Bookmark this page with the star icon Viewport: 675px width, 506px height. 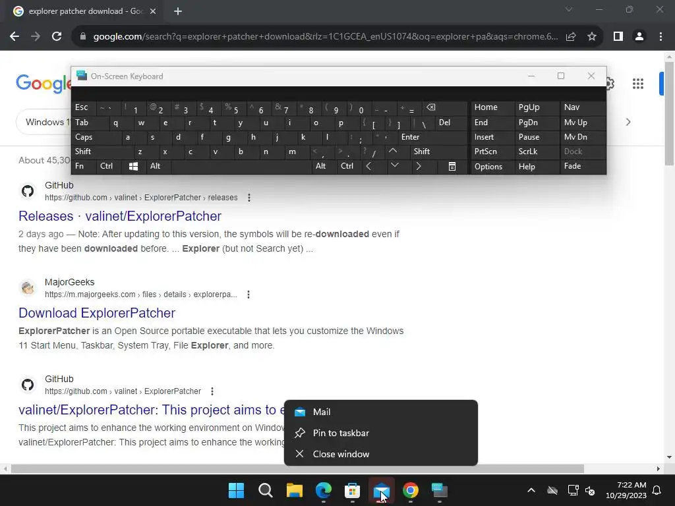592,37
